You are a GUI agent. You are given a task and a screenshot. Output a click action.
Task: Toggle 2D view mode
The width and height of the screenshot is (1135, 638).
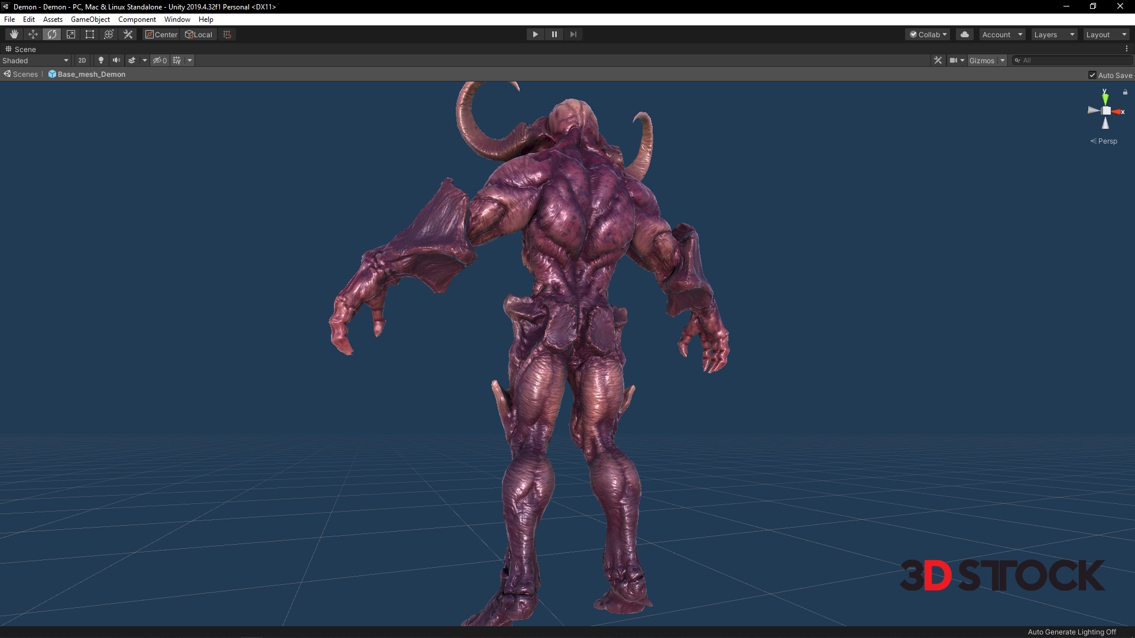82,60
